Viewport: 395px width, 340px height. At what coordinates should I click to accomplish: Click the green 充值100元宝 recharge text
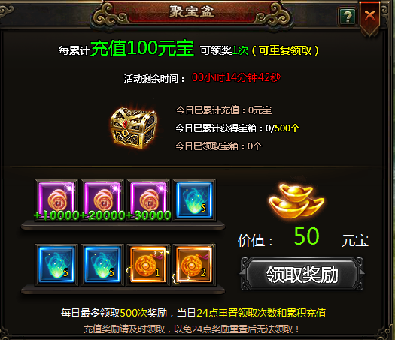pyautogui.click(x=142, y=48)
